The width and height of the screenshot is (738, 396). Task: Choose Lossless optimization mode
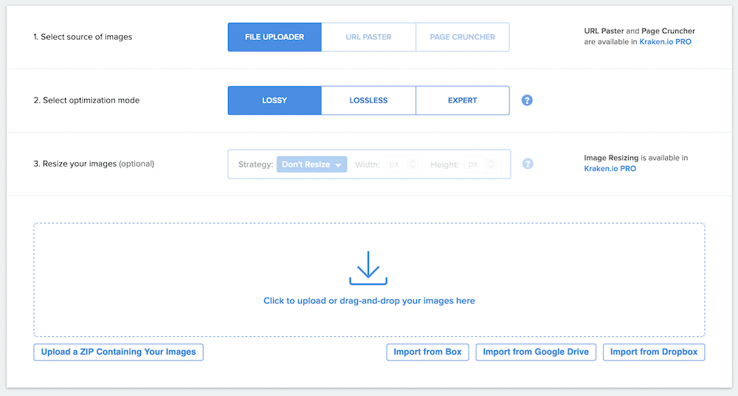pyautogui.click(x=368, y=100)
